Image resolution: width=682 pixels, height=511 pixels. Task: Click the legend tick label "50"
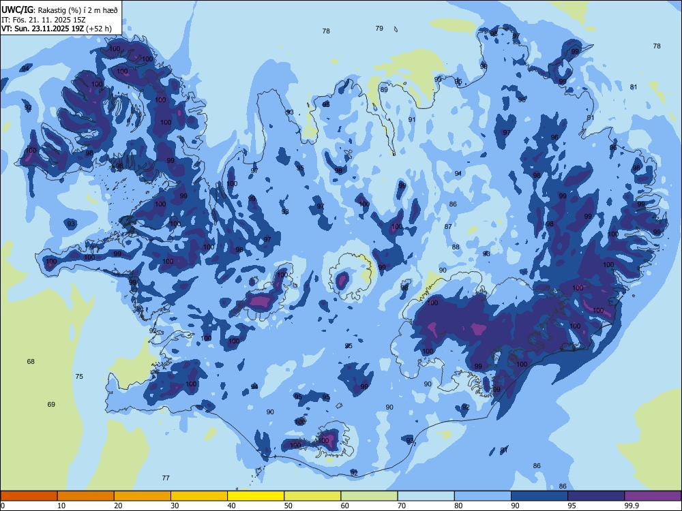(x=288, y=506)
